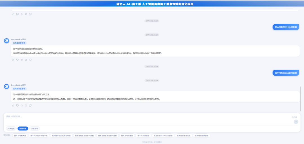Select quick question 我的待办理的任务有哪些
This screenshot has width=304, height=144.
(61, 136)
